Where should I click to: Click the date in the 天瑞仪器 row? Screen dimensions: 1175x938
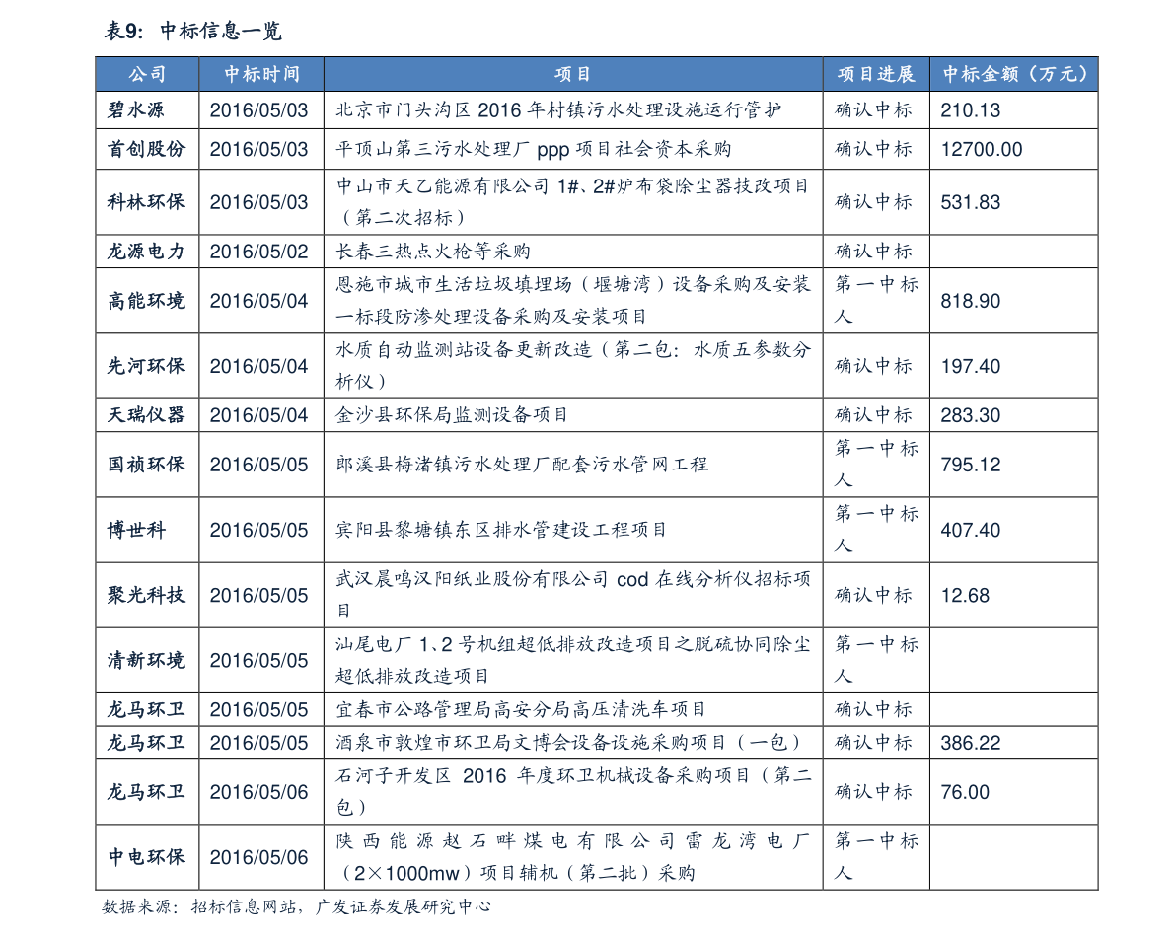pyautogui.click(x=258, y=415)
